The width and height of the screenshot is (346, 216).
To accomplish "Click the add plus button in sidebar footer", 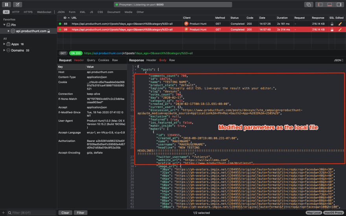I will click(x=3, y=213).
